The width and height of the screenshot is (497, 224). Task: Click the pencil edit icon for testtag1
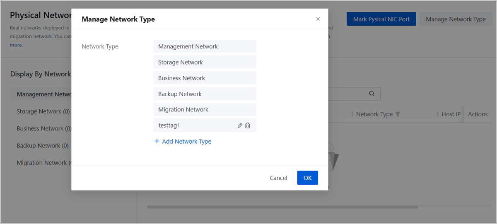coord(240,125)
